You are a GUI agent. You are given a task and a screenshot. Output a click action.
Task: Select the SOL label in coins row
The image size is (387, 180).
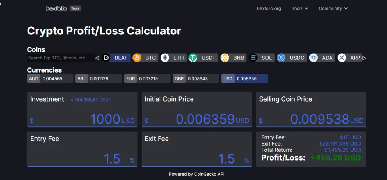click(267, 58)
